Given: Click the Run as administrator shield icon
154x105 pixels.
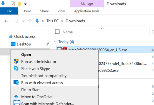Looking at the screenshot, I should [16, 61].
